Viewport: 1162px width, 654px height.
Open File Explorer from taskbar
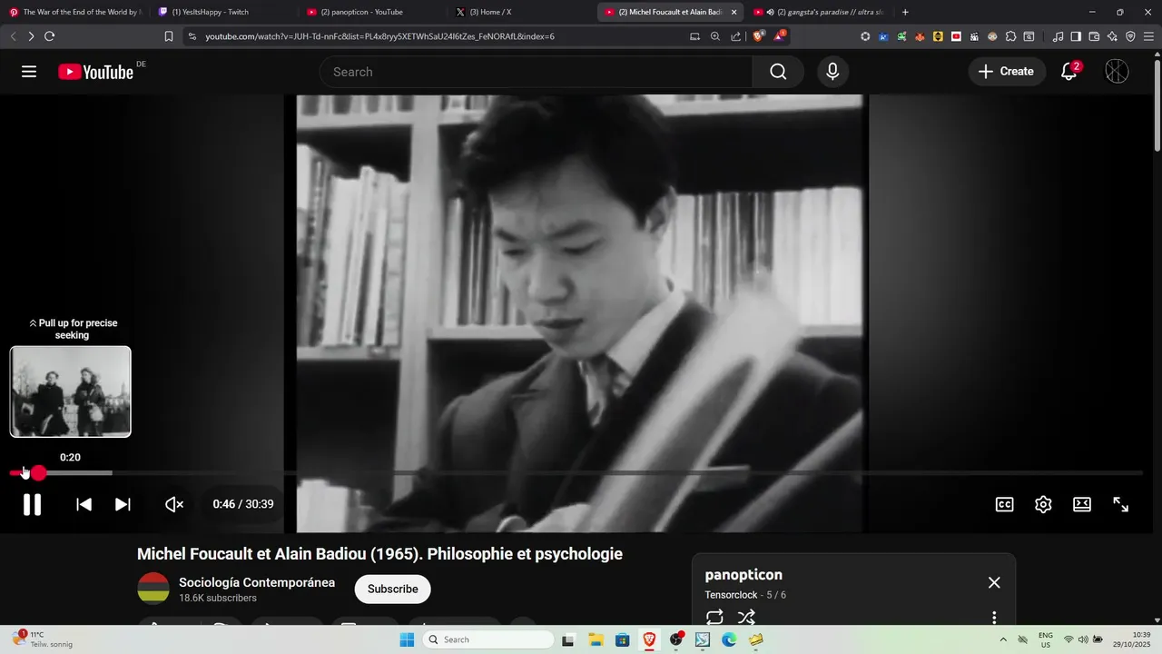click(x=595, y=639)
